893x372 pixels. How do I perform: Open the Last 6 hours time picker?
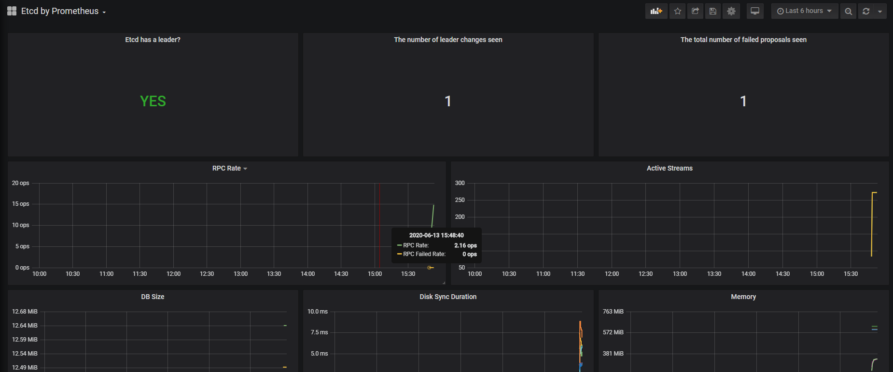804,11
